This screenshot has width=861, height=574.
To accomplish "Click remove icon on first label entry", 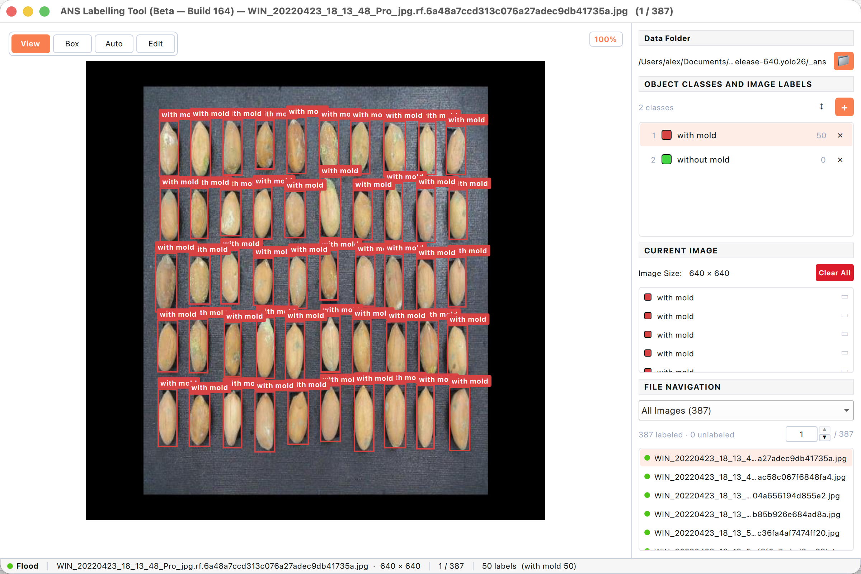I will click(844, 297).
